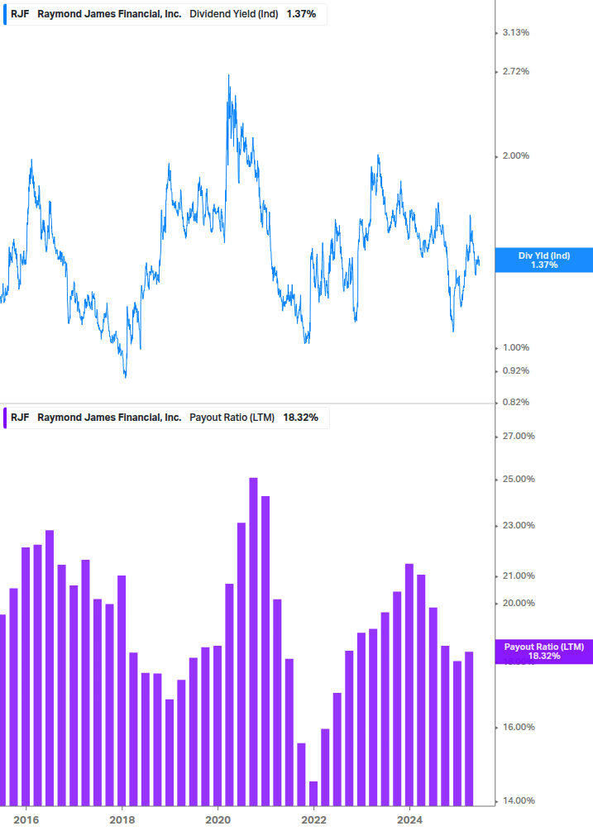Screen dimensions: 593x831
Task: Click the 0.82% y-axis label
Action: [515, 402]
